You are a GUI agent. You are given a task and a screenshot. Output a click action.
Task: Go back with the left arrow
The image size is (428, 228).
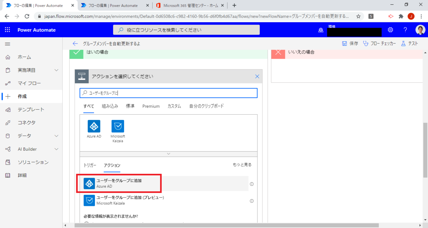tap(75, 43)
